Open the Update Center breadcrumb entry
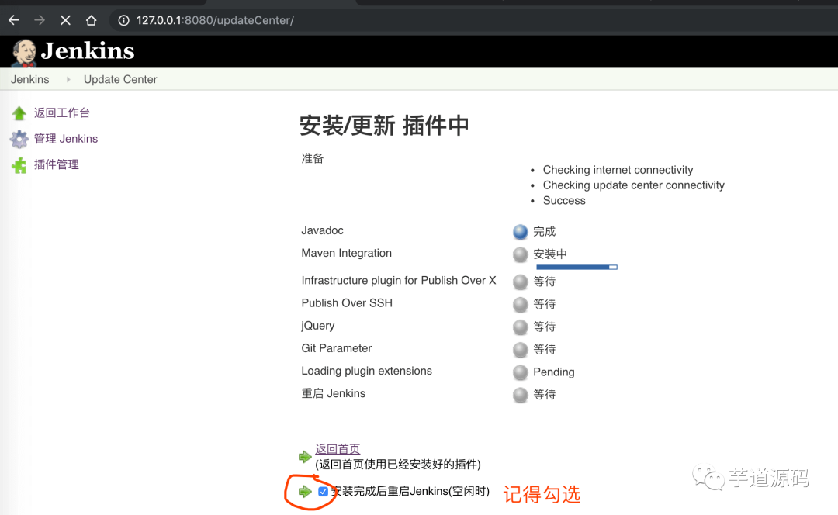838x515 pixels. (x=120, y=79)
